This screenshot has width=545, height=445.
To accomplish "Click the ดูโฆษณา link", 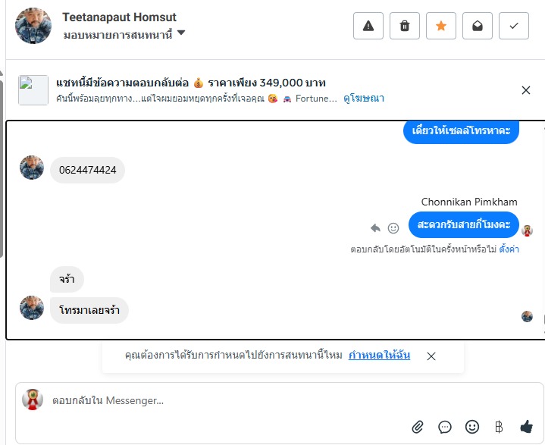I will 364,99.
